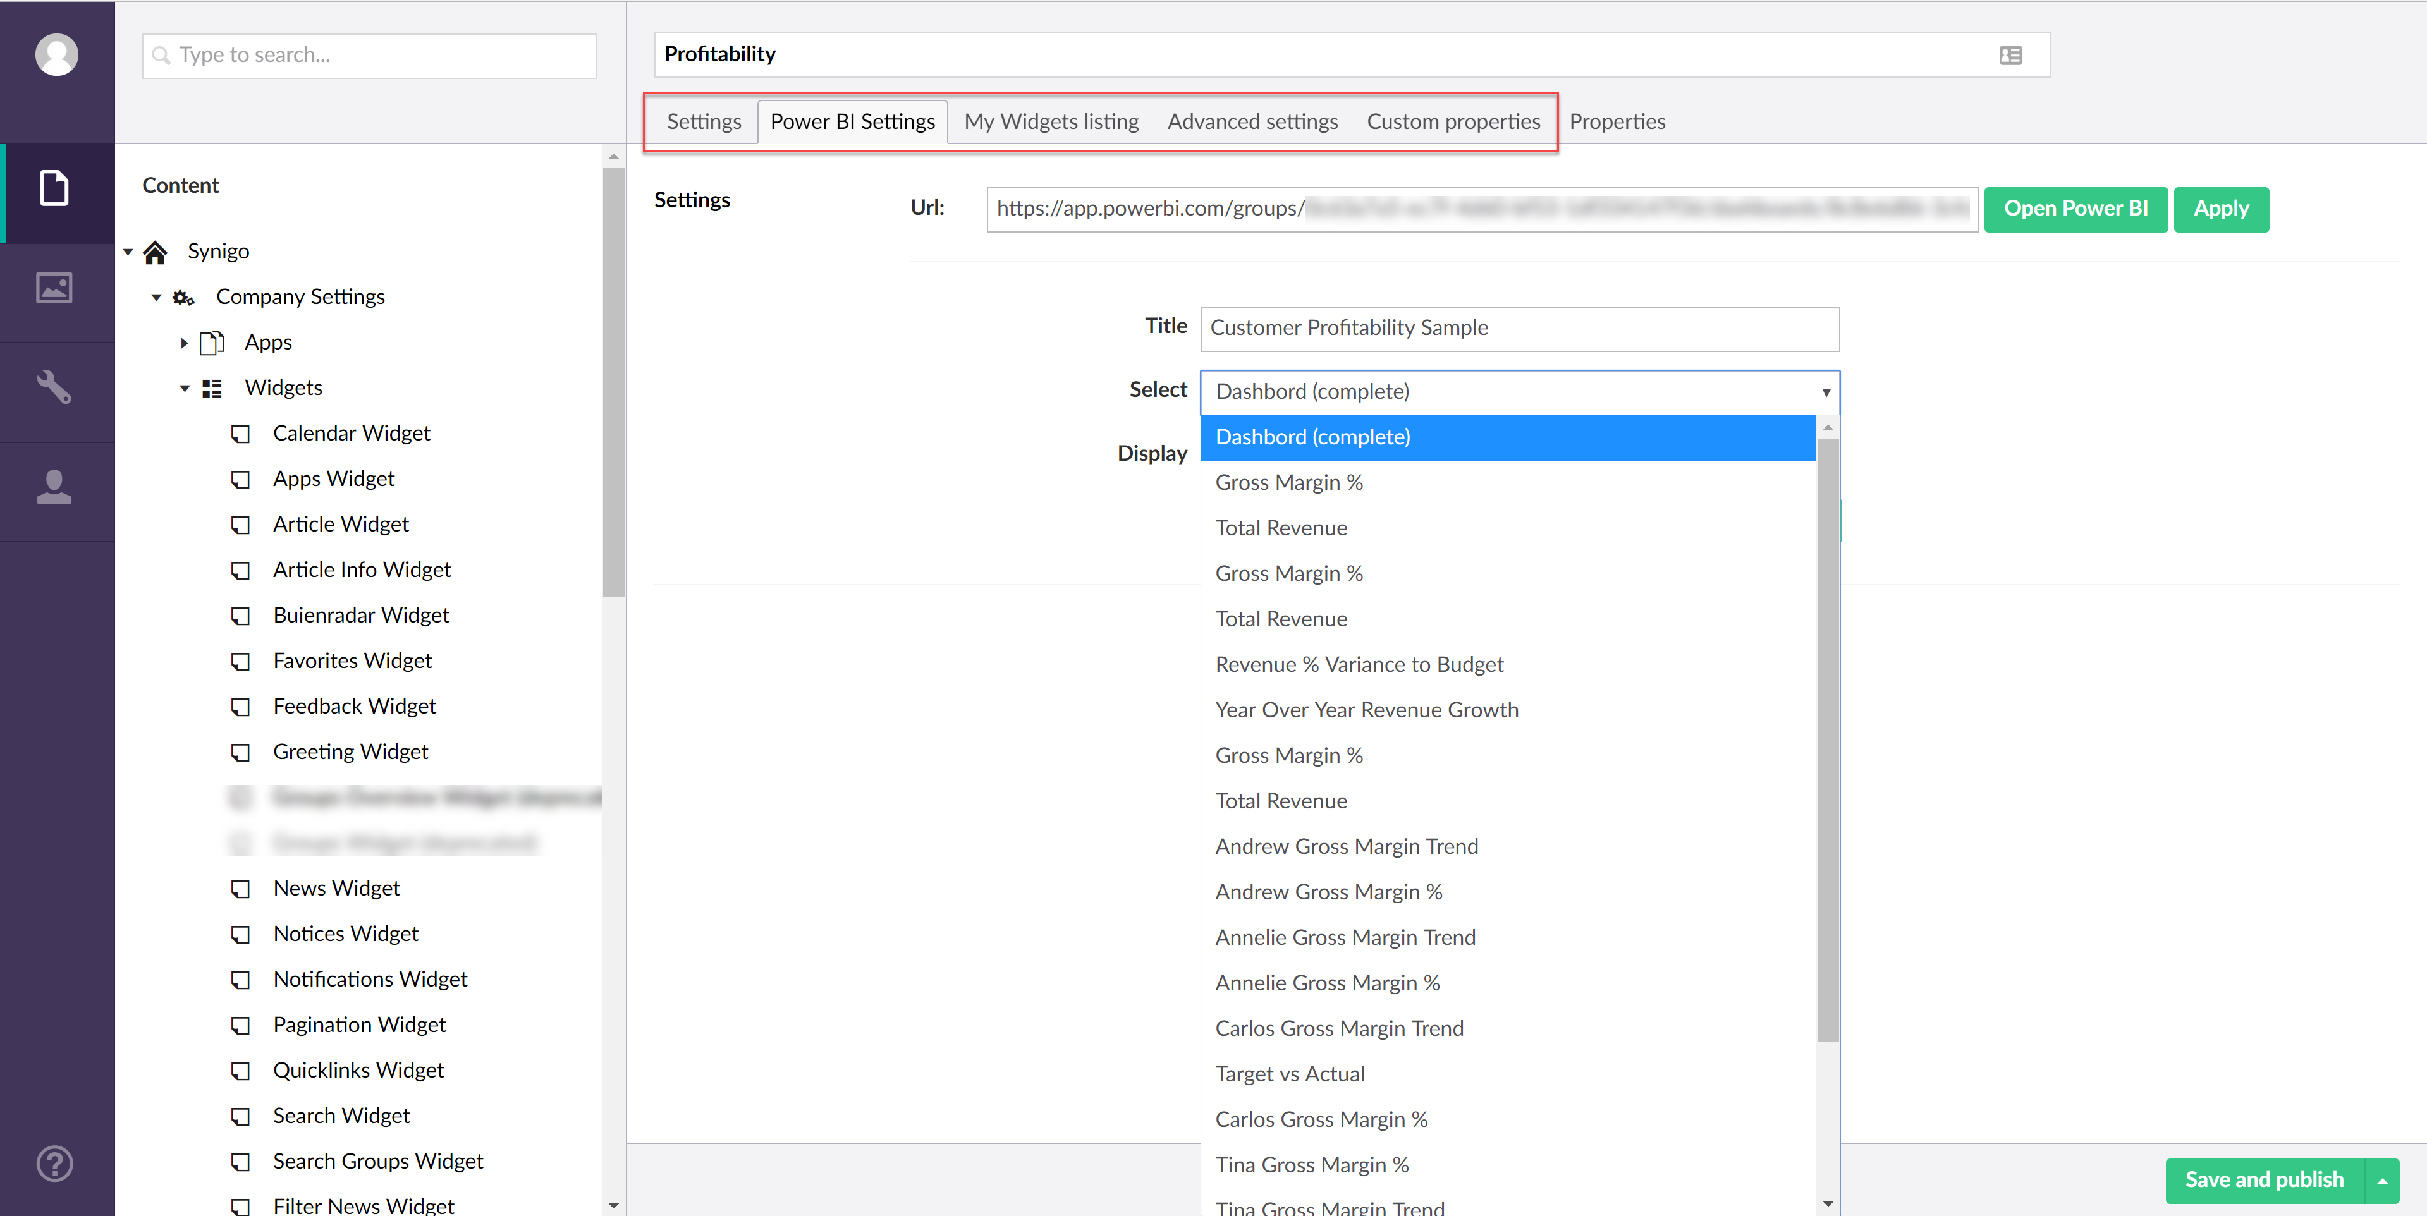
Task: Choose Revenue % Variance to Budget option
Action: [x=1507, y=665]
